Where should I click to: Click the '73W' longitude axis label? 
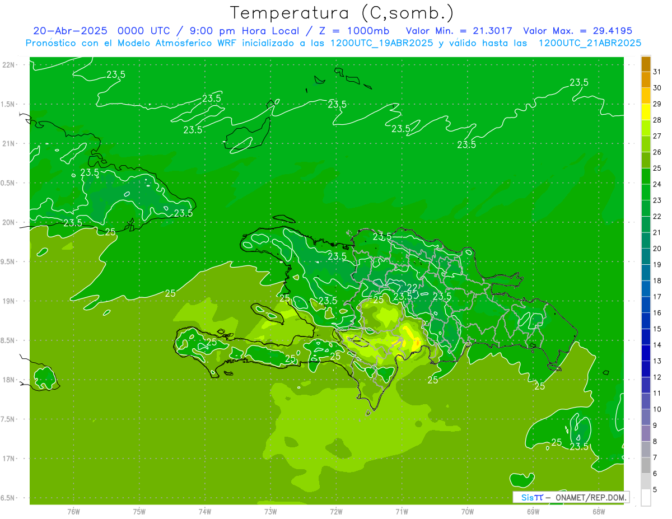click(x=270, y=512)
